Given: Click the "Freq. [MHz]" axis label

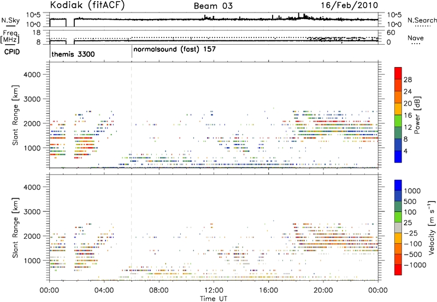Looking at the screenshot, I should click(x=10, y=37).
